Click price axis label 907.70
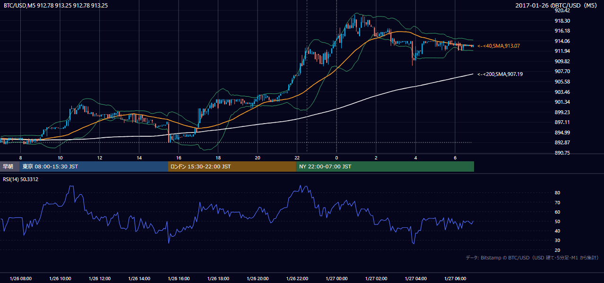604x283 pixels. pyautogui.click(x=562, y=71)
